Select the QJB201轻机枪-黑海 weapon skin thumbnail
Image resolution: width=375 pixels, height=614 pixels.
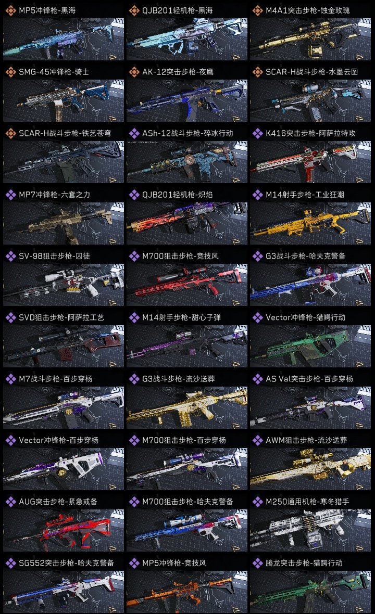(187, 39)
